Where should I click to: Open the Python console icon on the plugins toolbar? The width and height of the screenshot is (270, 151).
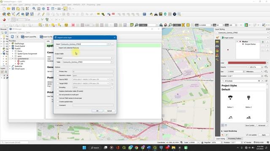click(x=151, y=14)
